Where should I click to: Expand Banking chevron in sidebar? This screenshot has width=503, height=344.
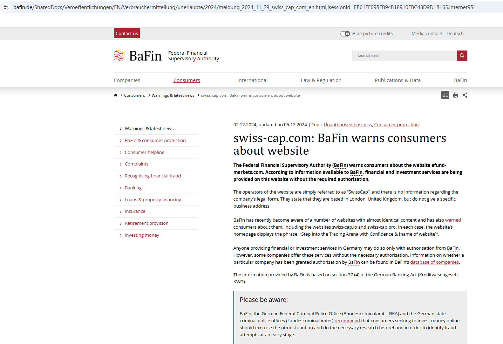121,188
